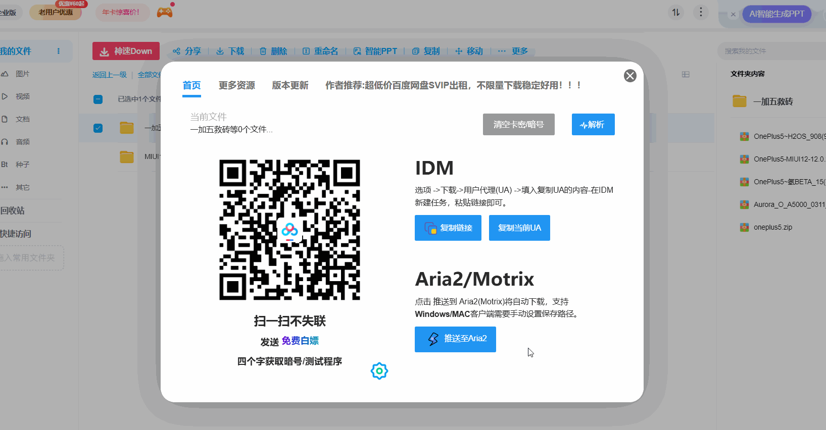Open the top bar three-dot menu

(701, 12)
